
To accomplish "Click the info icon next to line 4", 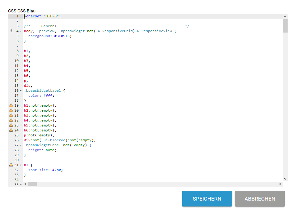I will (x=11, y=31).
